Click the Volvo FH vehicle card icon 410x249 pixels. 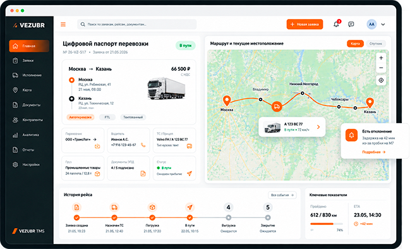click(x=190, y=146)
